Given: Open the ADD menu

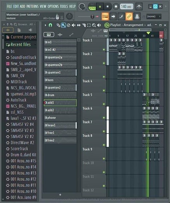Looking at the screenshot, I should click(23, 6).
